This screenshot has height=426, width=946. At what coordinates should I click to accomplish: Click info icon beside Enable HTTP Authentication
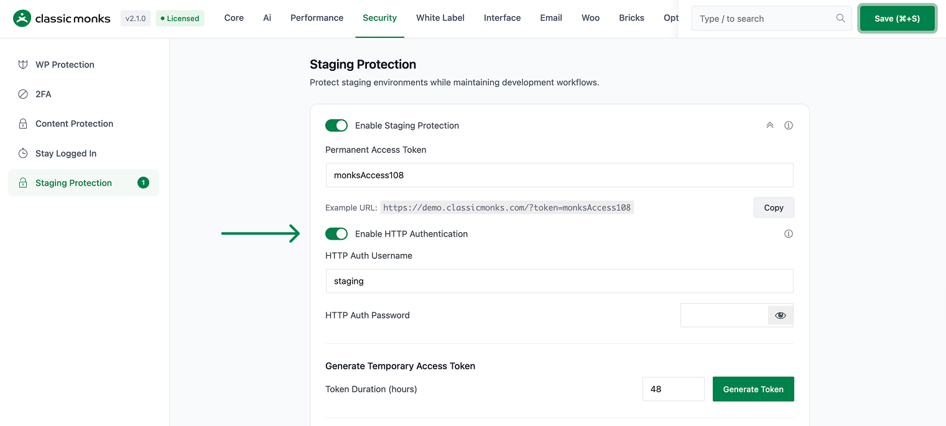(x=789, y=234)
